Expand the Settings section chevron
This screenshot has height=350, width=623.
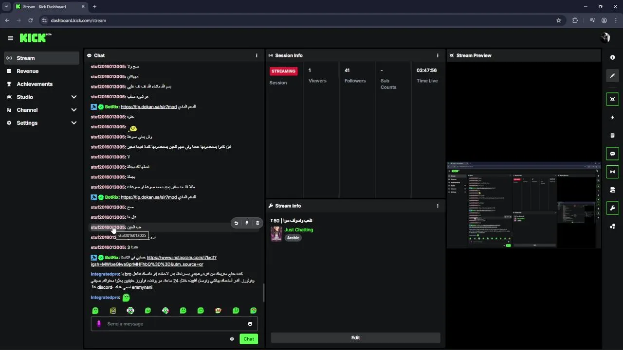pos(74,123)
